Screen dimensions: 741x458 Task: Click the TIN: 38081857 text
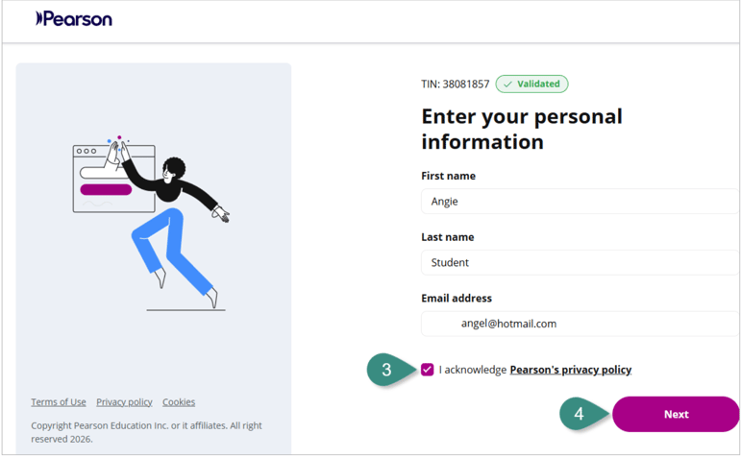click(456, 84)
